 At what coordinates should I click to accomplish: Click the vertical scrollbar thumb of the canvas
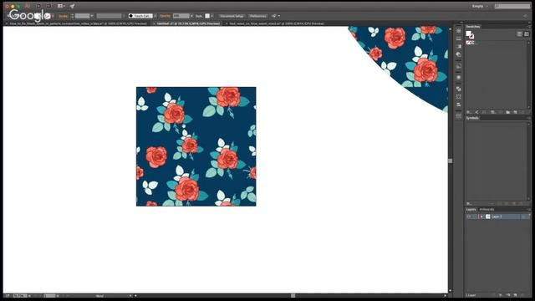[x=451, y=161]
